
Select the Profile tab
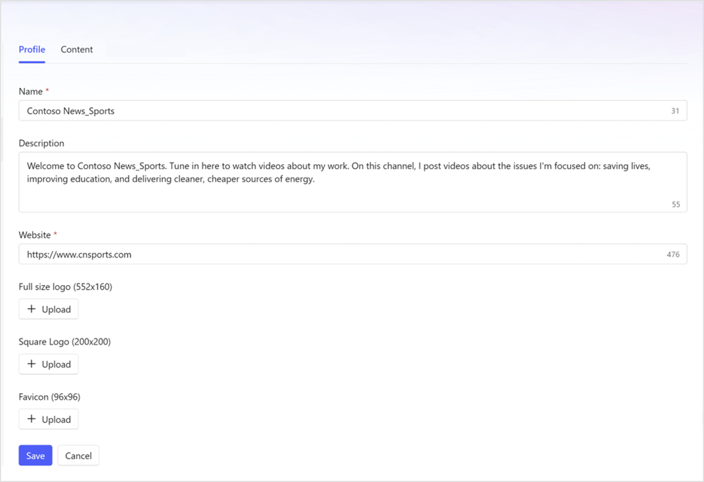(32, 49)
